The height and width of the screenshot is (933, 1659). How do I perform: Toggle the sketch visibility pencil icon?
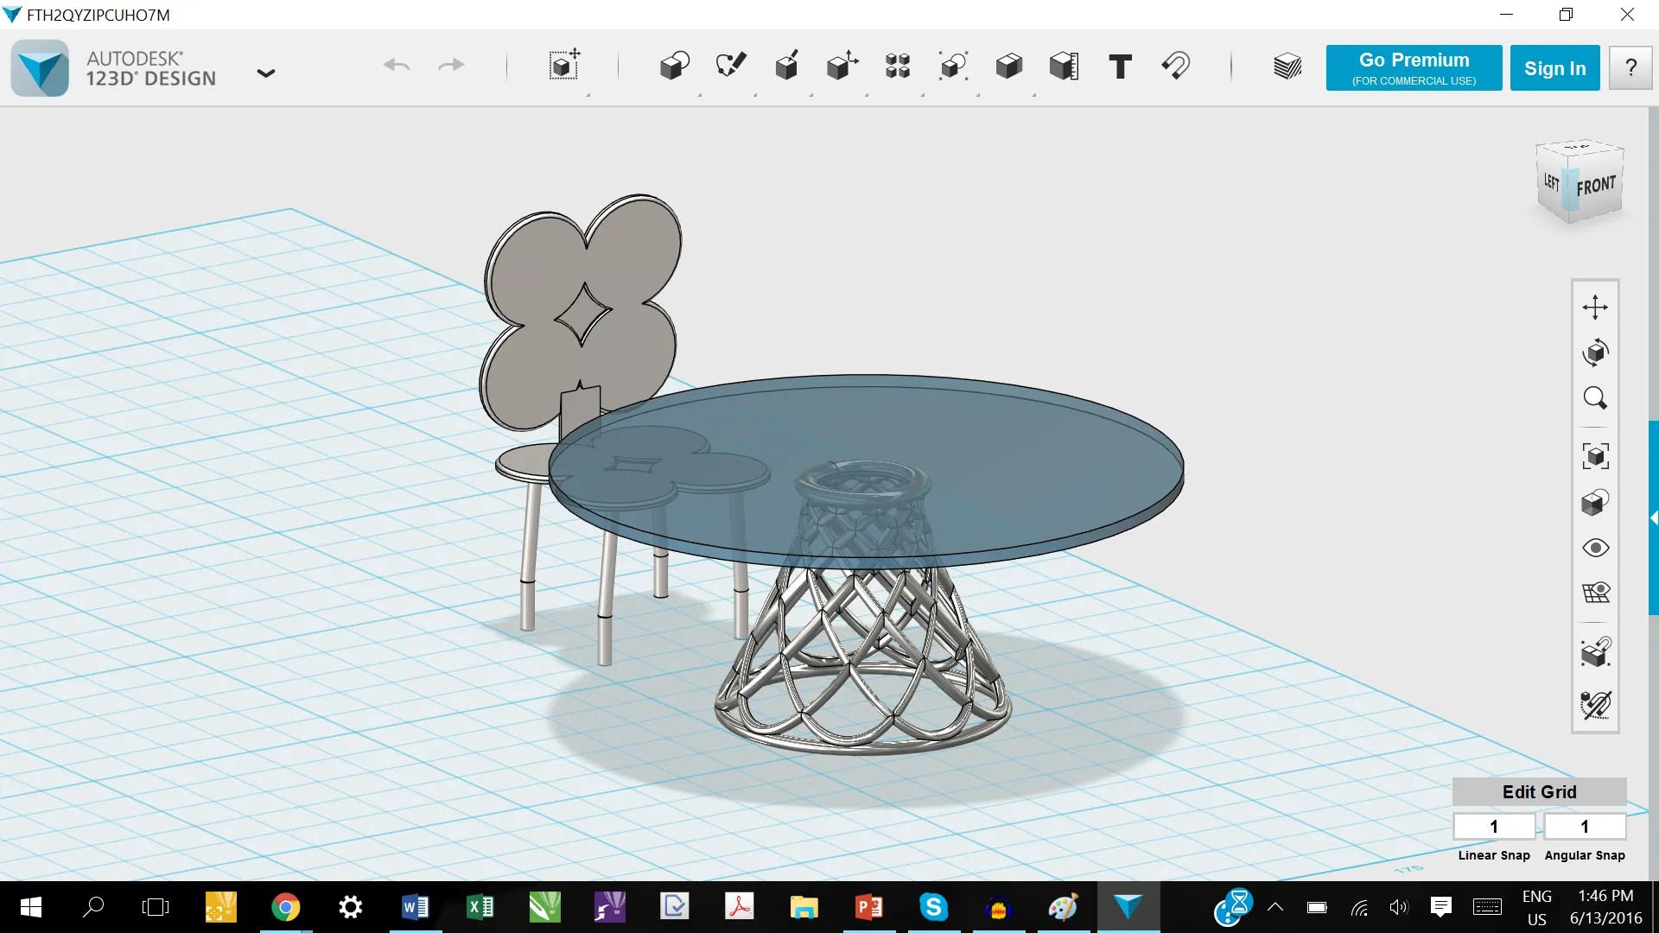coord(1595,705)
